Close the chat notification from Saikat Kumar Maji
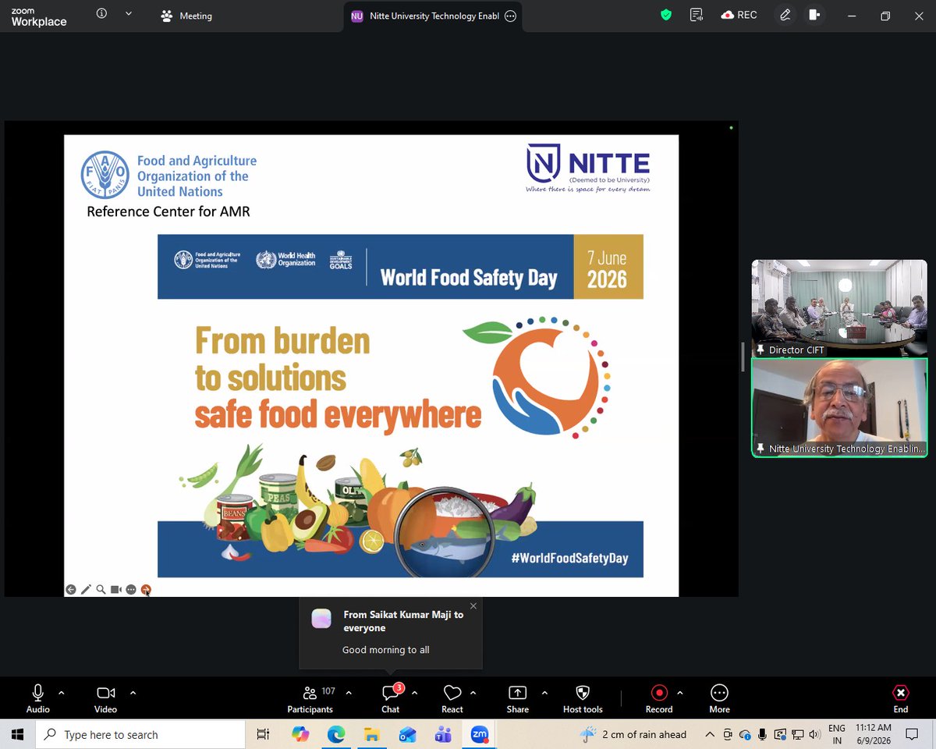The image size is (936, 749). [473, 606]
